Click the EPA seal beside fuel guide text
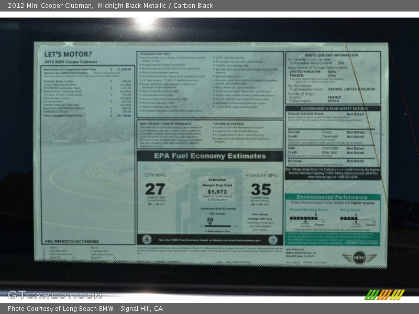This screenshot has width=419, height=314. coord(147,240)
